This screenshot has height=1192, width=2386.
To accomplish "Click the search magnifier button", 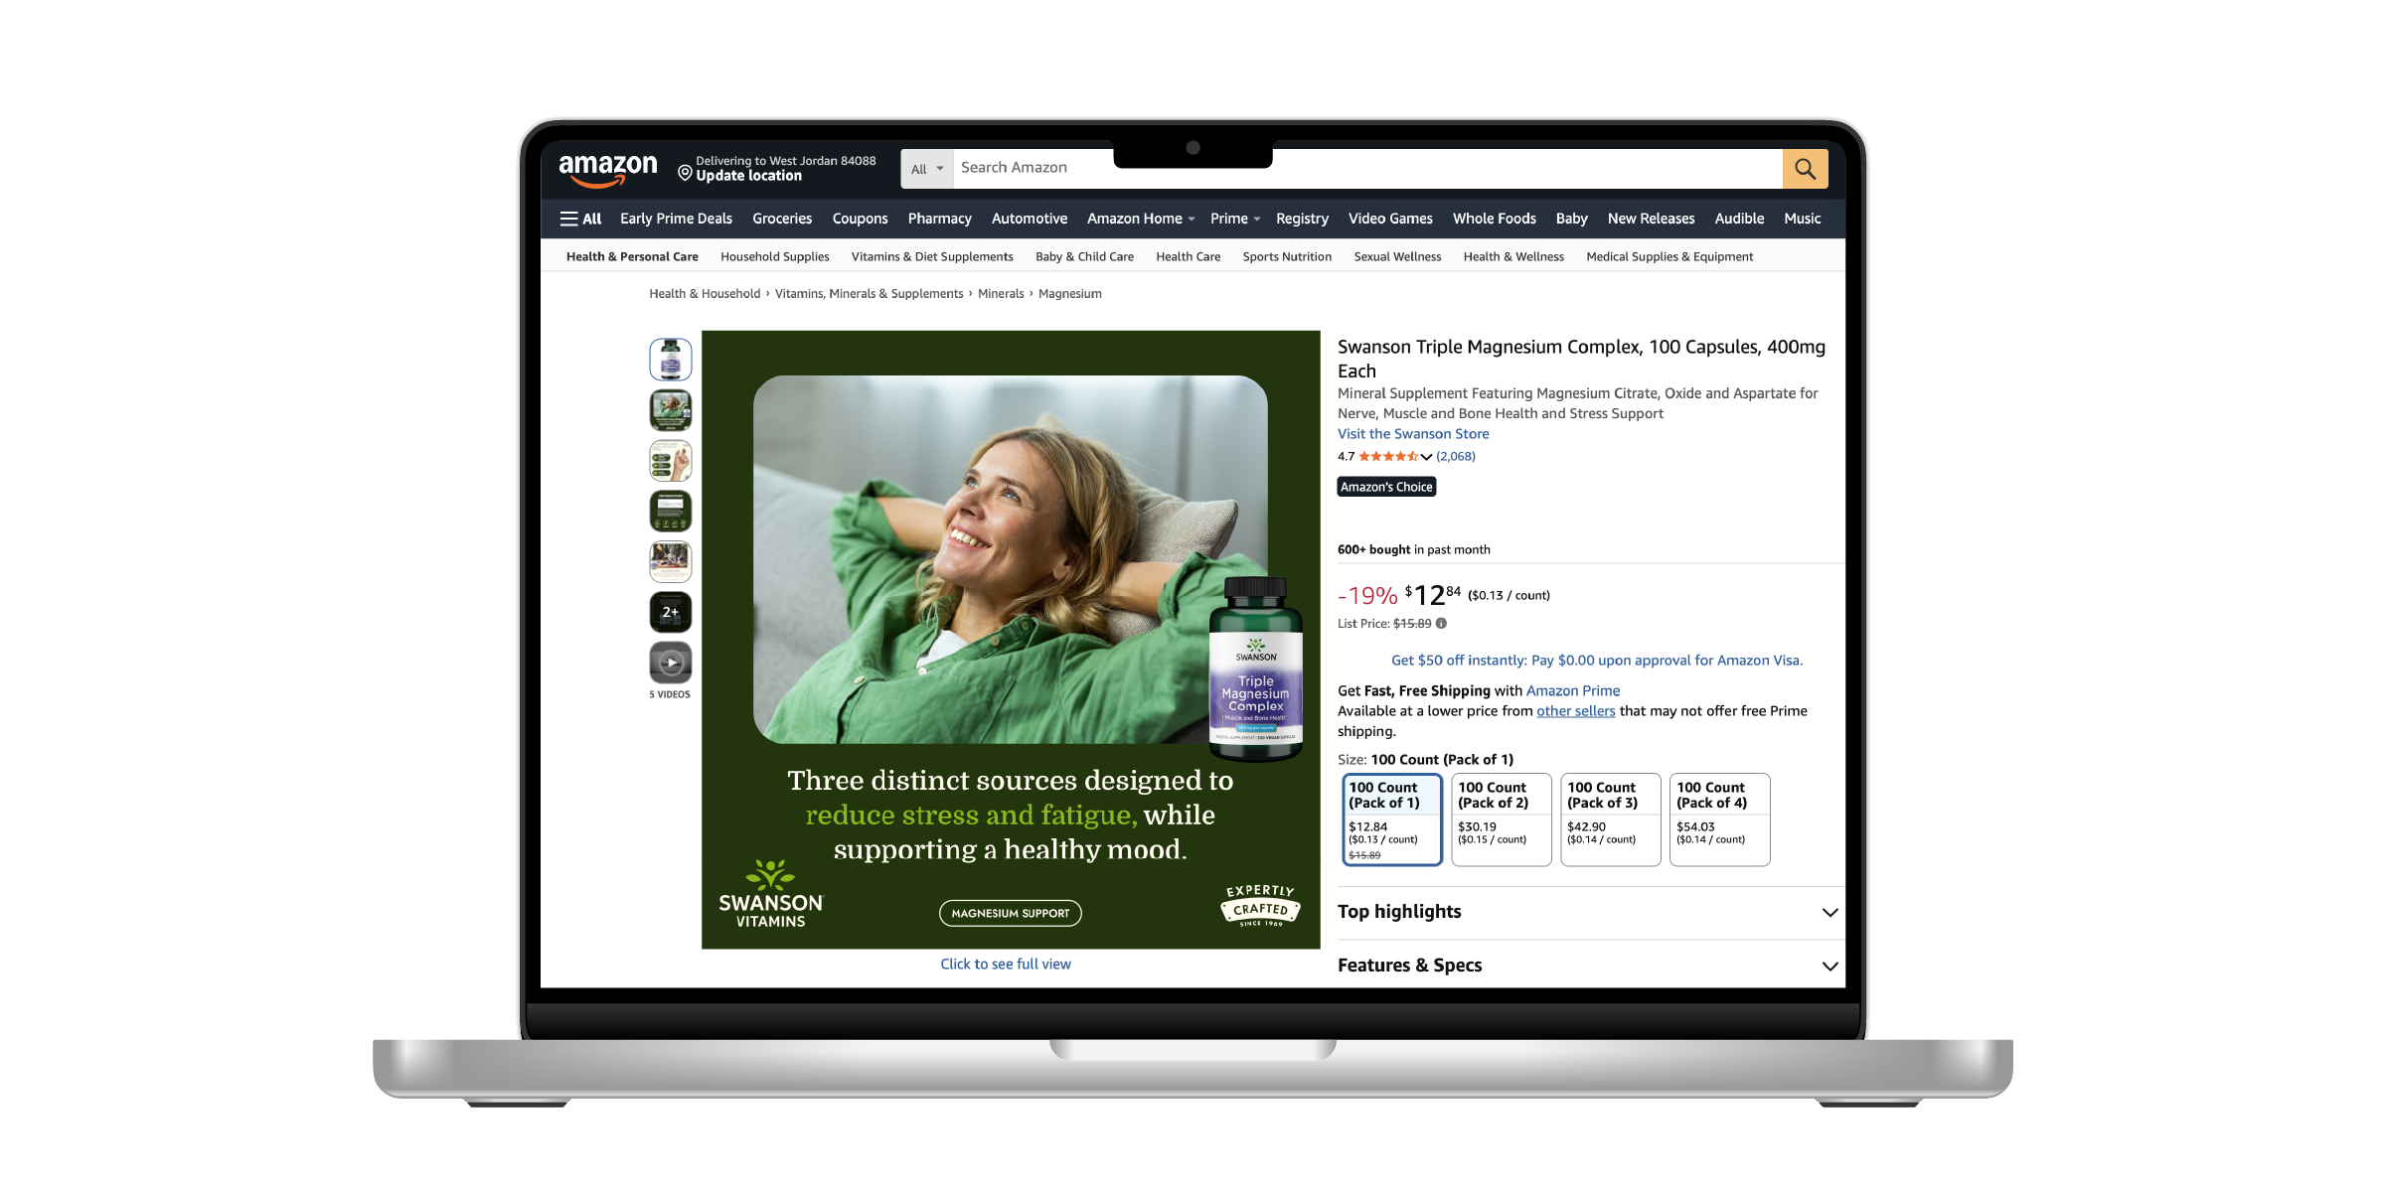I will [1805, 169].
